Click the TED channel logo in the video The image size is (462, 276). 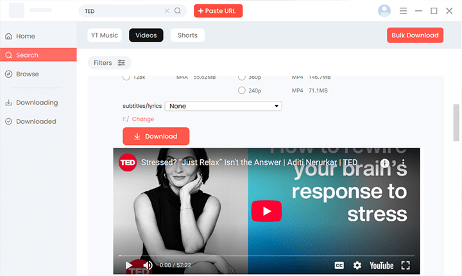coord(128,162)
